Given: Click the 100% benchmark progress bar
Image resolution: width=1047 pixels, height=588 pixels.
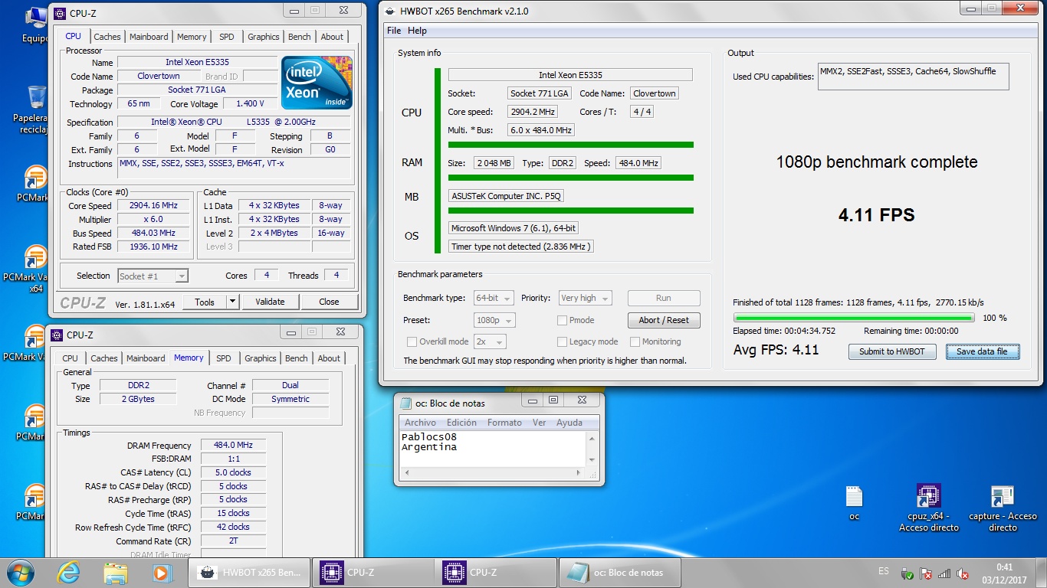Looking at the screenshot, I should tap(854, 318).
